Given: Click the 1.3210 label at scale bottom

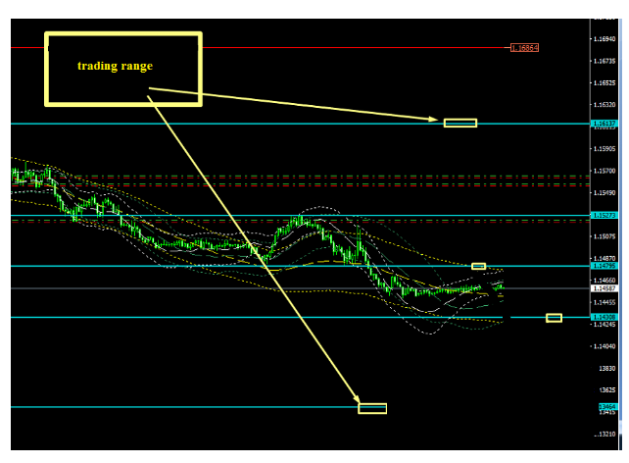Looking at the screenshot, I should coord(606,434).
